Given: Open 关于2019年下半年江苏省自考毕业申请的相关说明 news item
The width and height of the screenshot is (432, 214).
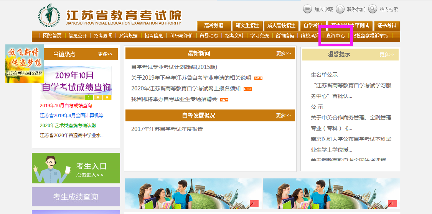Looking at the screenshot, I should (191, 78).
